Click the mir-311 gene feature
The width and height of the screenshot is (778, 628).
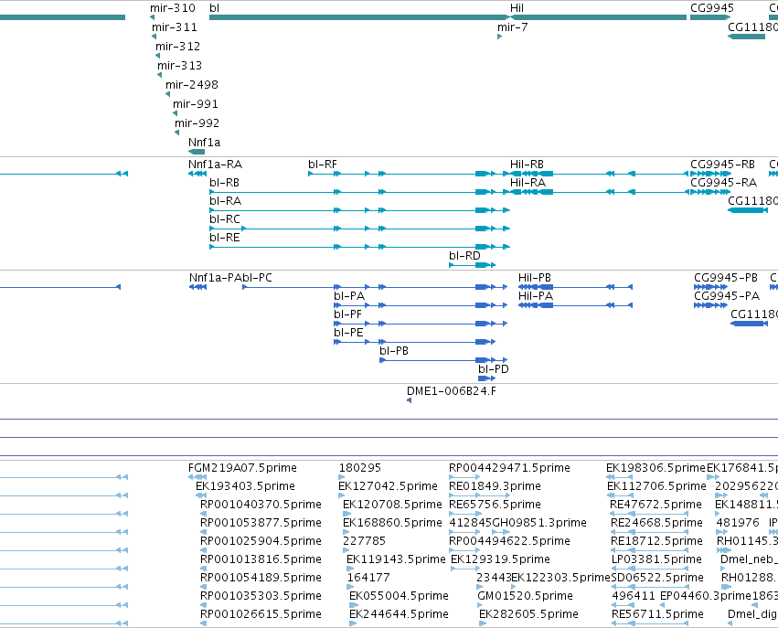click(x=154, y=37)
